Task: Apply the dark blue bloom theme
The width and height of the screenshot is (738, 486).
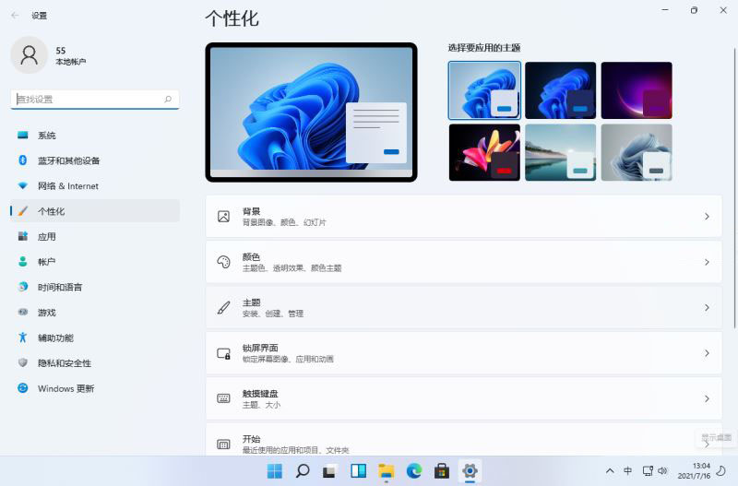Action: click(x=560, y=90)
